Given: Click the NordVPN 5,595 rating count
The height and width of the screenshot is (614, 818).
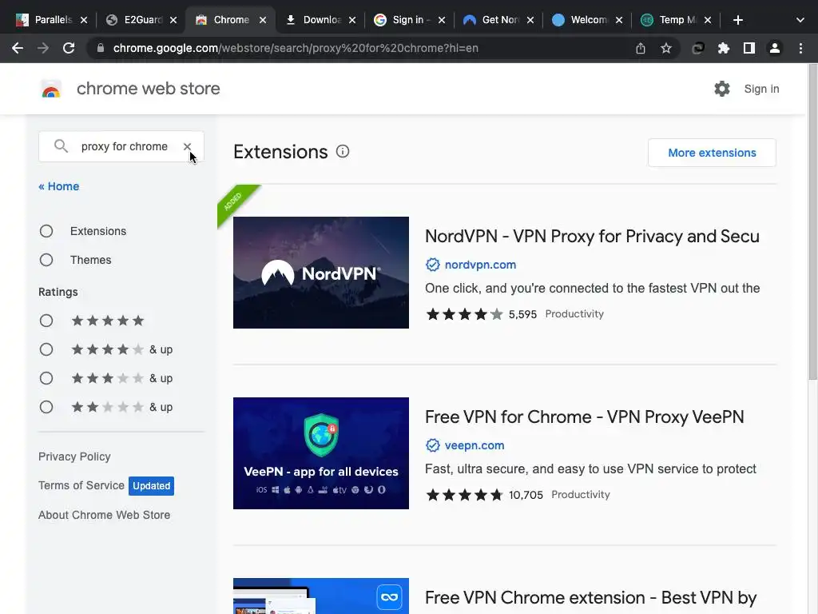Looking at the screenshot, I should point(522,314).
